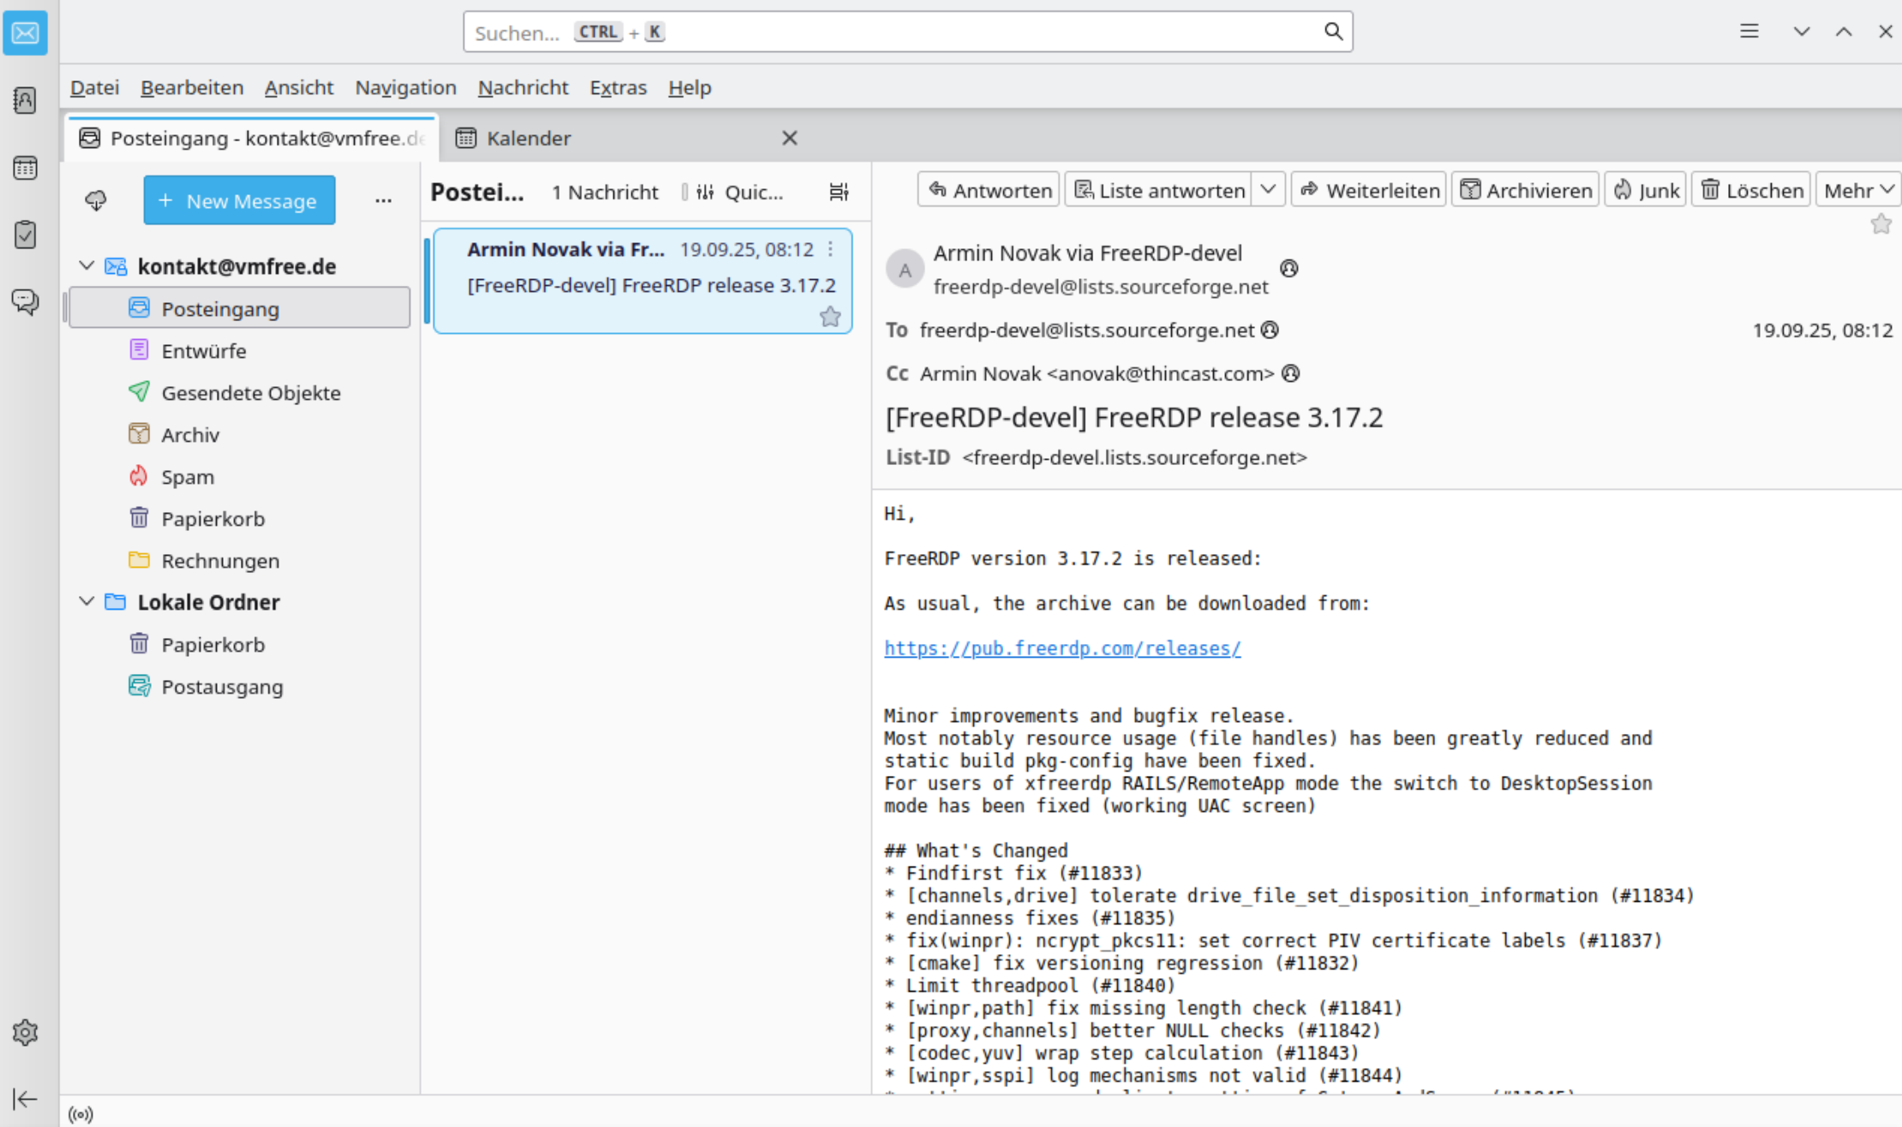Collapse the left spaces toolbar
The height and width of the screenshot is (1127, 1902).
pos(25,1099)
